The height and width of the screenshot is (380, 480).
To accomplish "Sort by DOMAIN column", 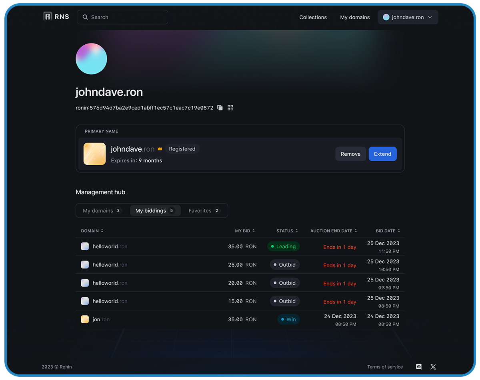I will [x=92, y=231].
